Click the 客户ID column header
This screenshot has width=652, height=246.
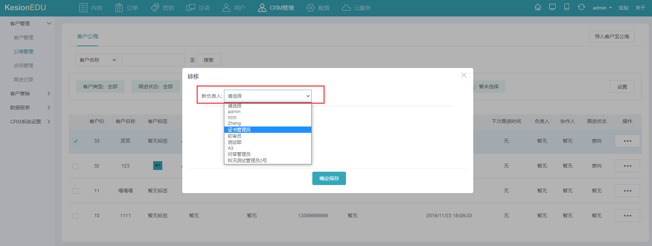(x=97, y=121)
